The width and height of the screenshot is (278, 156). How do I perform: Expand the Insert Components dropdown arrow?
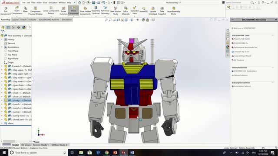[x=17, y=16]
